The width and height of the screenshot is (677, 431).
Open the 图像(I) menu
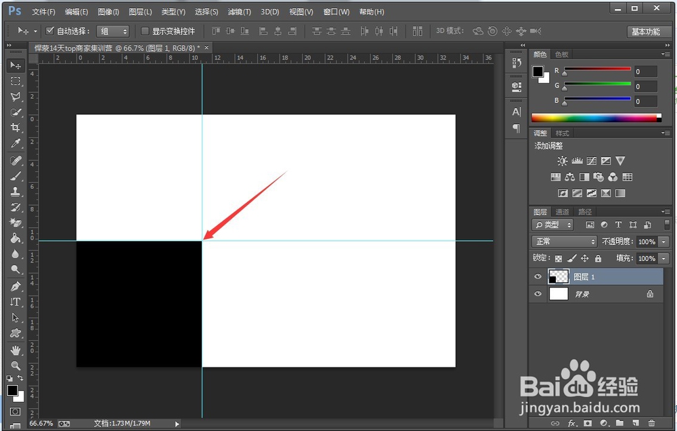[108, 12]
